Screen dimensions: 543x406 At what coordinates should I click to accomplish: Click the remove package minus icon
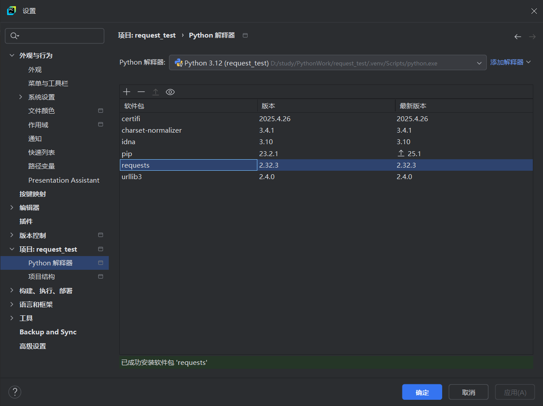141,92
